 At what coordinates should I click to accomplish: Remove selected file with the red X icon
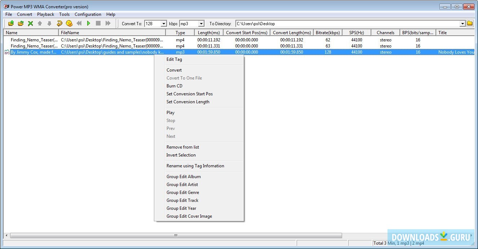click(30, 23)
